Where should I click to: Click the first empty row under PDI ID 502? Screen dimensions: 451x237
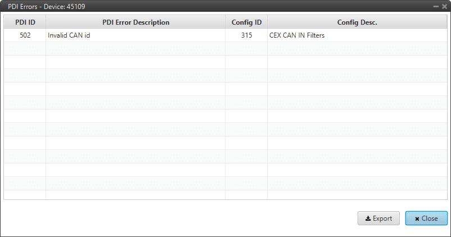tap(25, 49)
